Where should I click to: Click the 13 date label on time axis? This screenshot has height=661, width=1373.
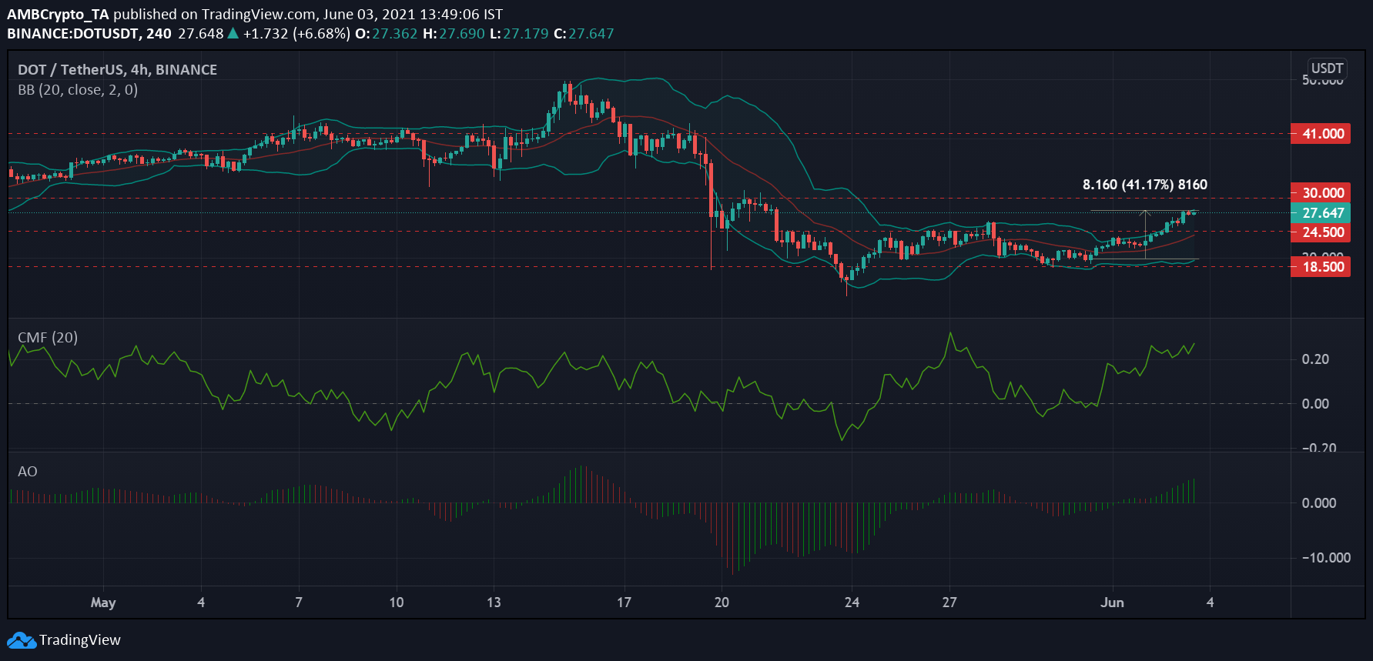(494, 603)
